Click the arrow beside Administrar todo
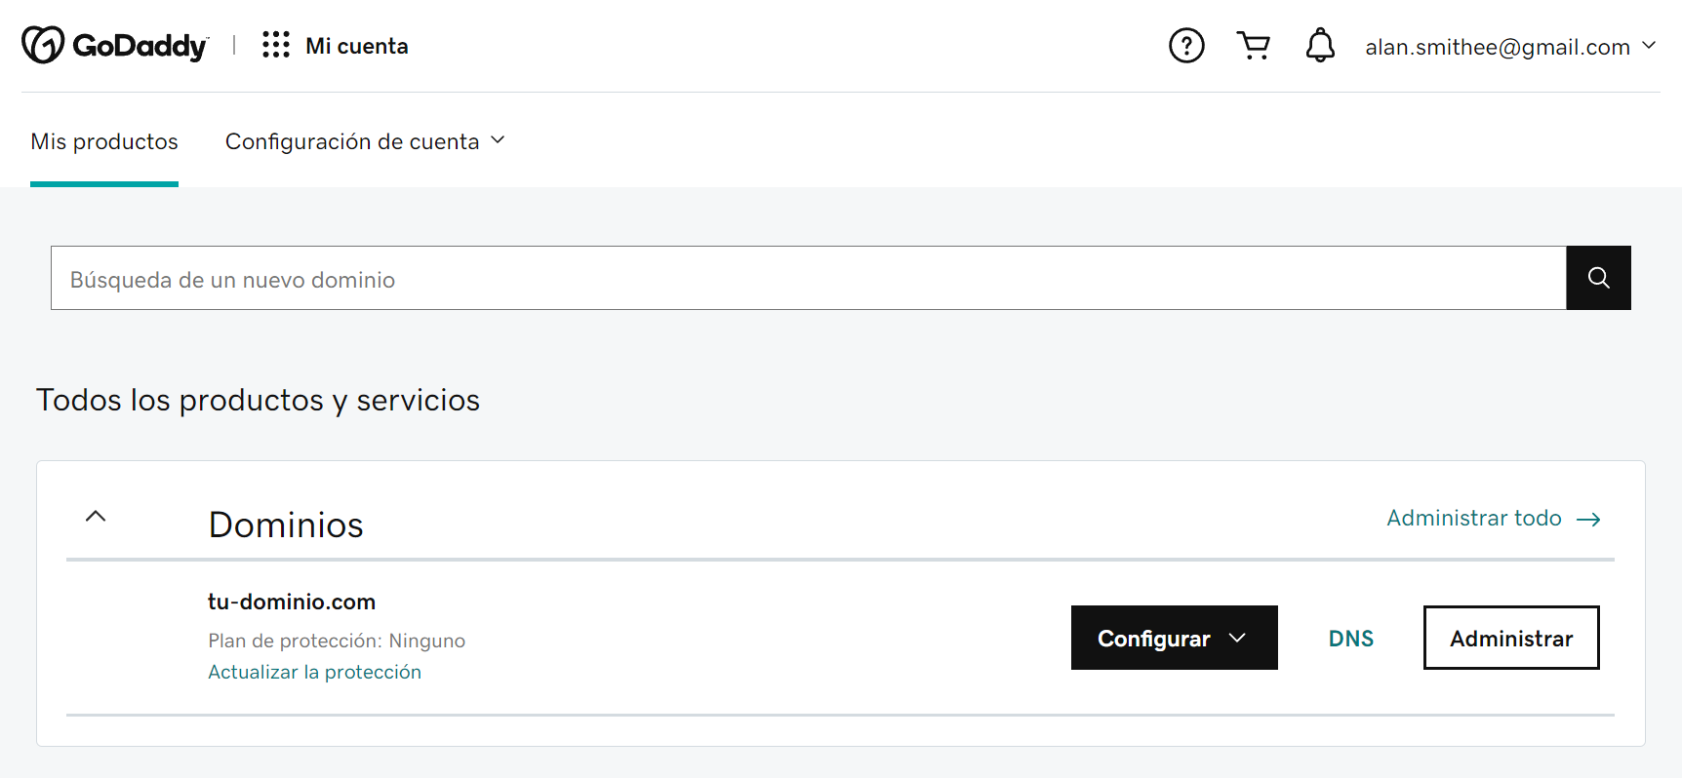The height and width of the screenshot is (778, 1682). tap(1588, 520)
